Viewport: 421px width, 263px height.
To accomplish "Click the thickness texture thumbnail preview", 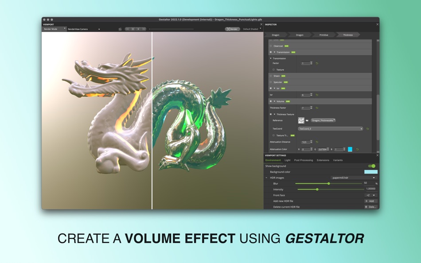I will coord(301,120).
